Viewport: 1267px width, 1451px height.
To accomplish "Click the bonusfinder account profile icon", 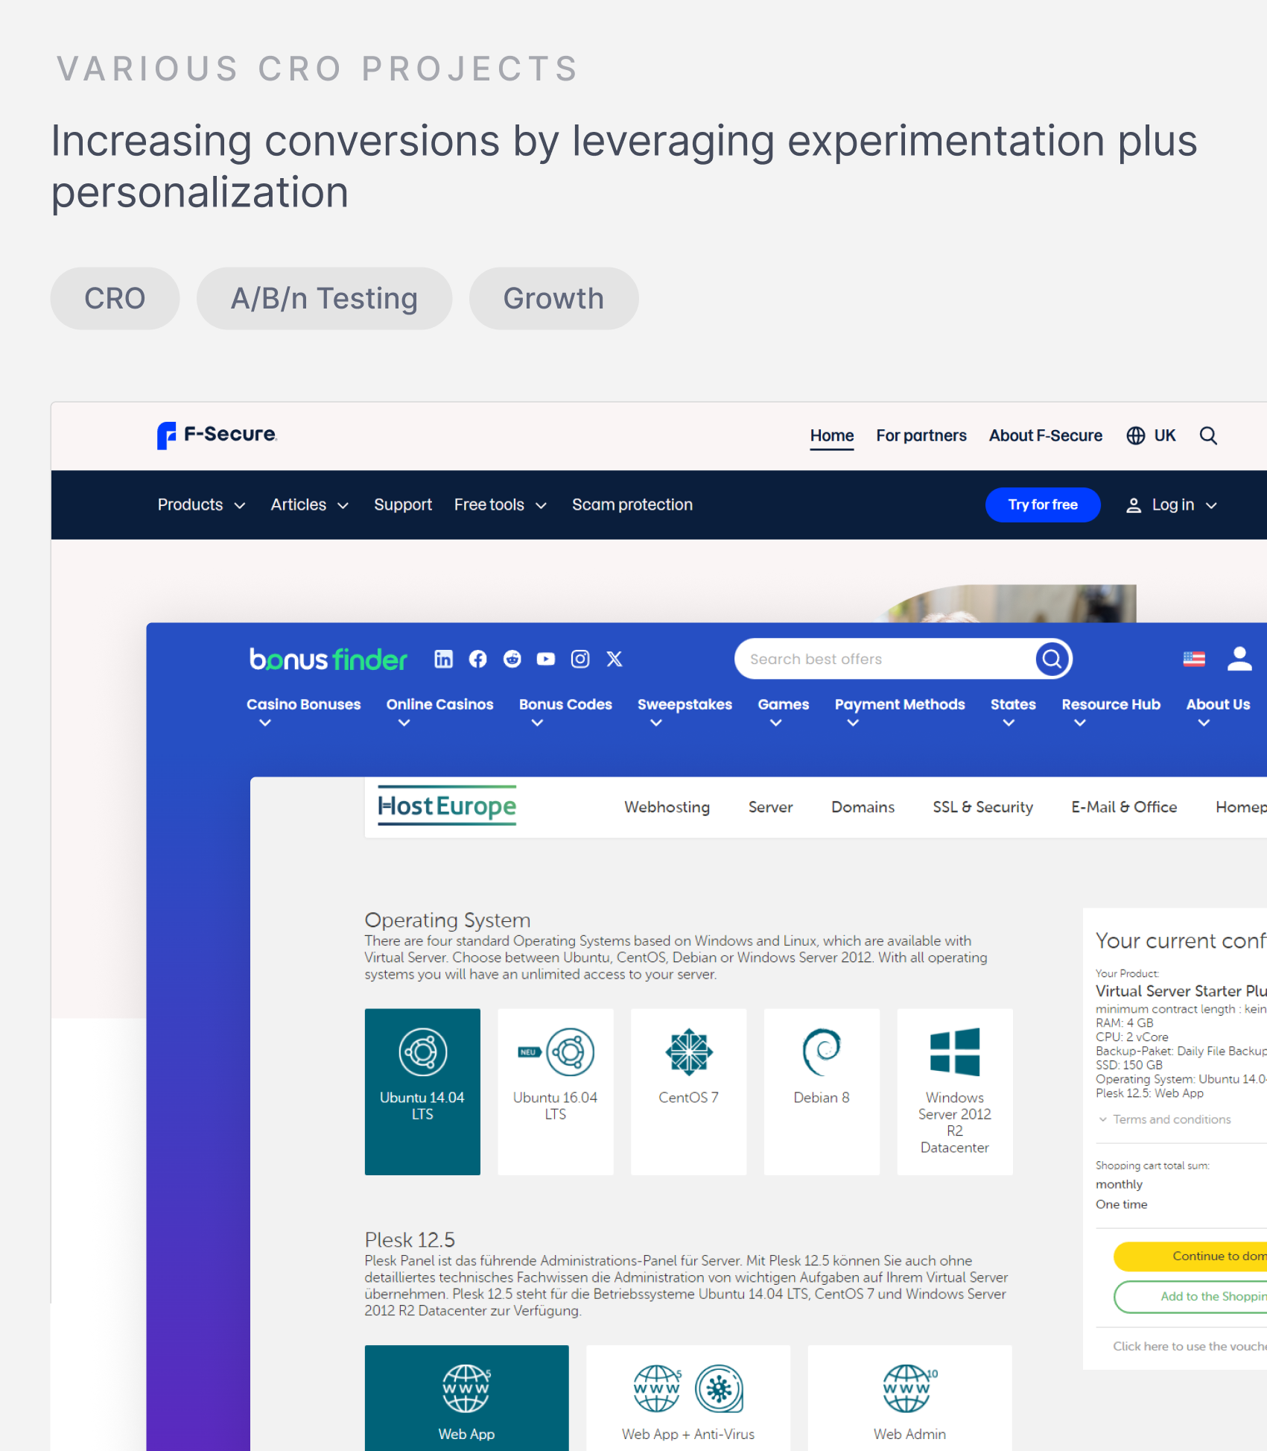I will click(1239, 659).
